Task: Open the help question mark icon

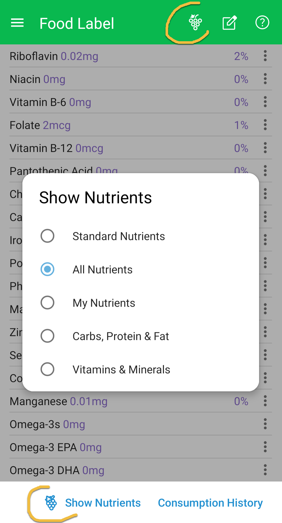Action: 262,22
